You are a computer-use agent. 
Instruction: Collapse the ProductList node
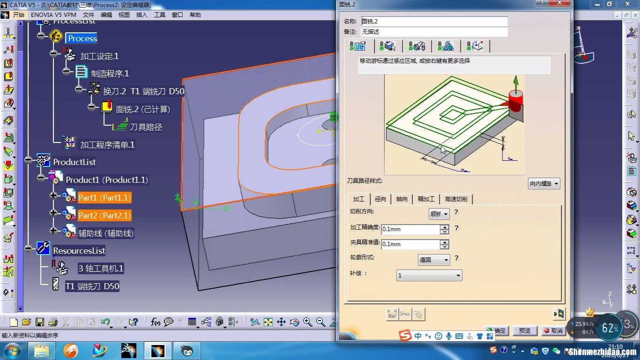29,160
